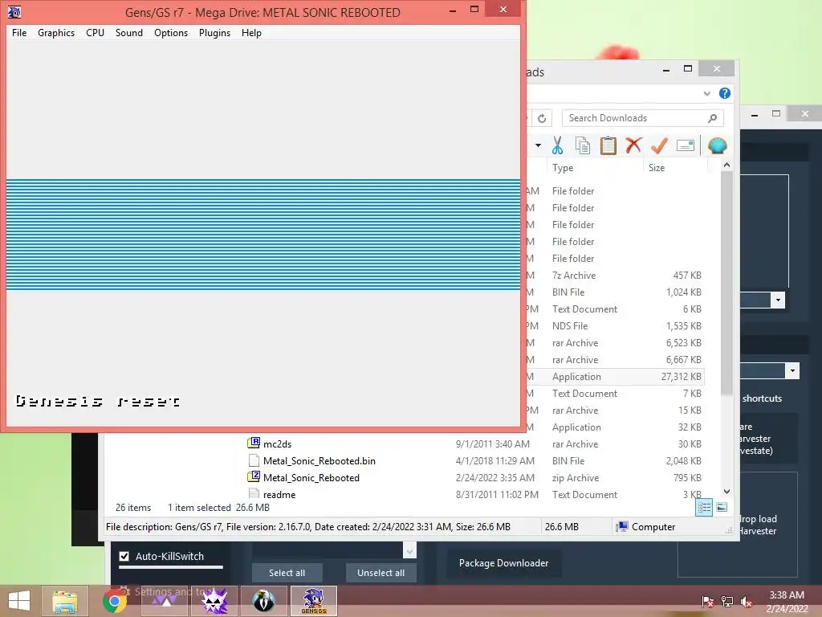Click Explorer scrollbar down arrow
This screenshot has height=617, width=822.
pyautogui.click(x=726, y=492)
